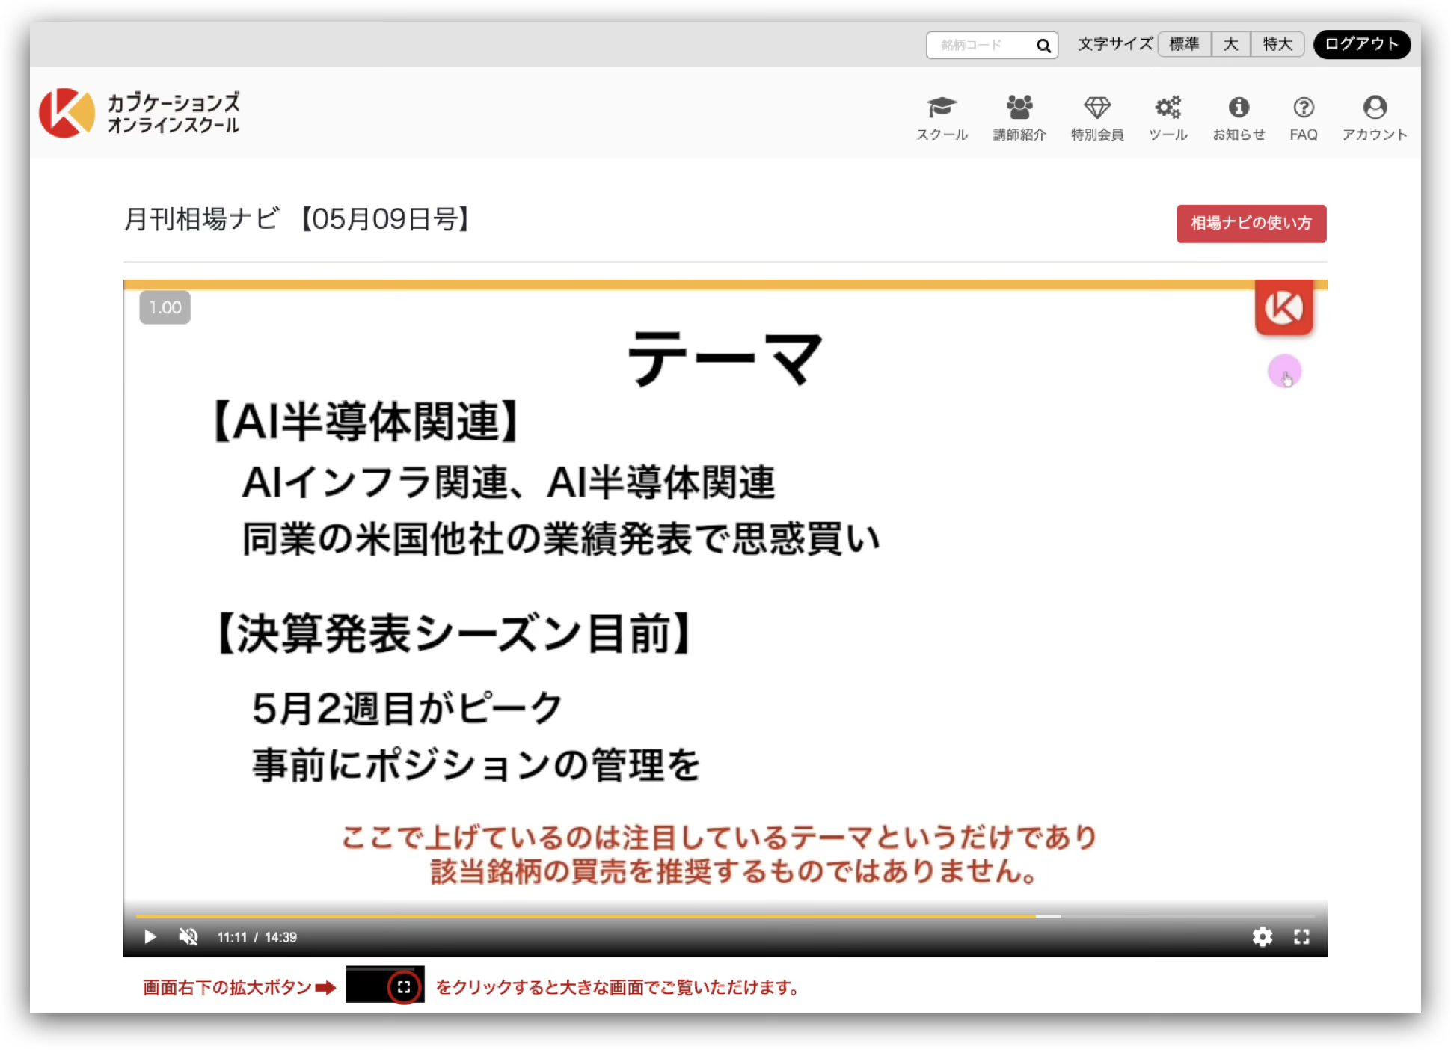
Task: Set font size to 特大
Action: tap(1277, 44)
